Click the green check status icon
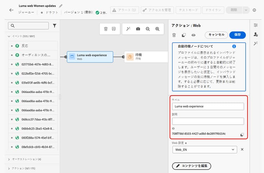Screen dimensions: 264x173 click(97, 13)
